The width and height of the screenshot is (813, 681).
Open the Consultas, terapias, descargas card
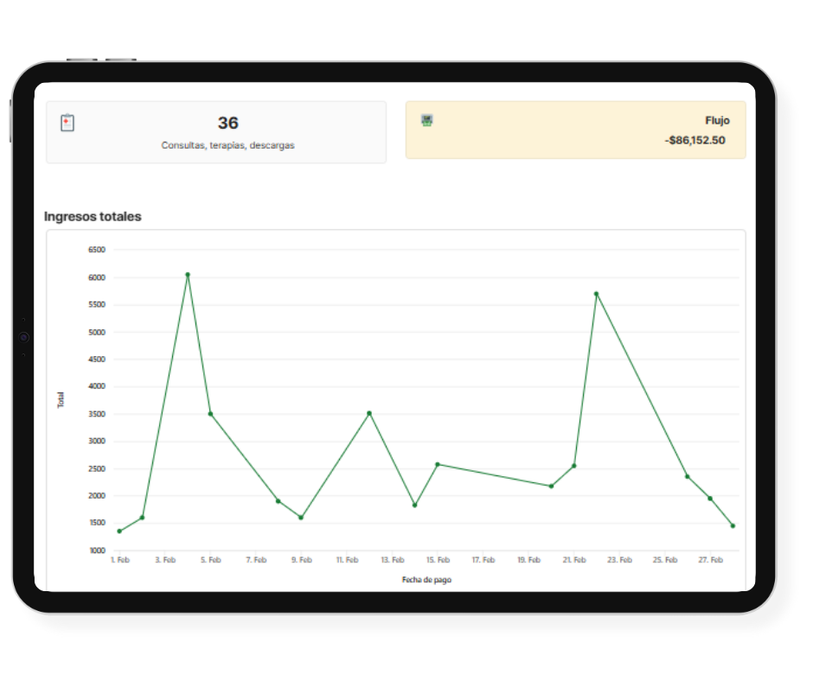coord(216,132)
